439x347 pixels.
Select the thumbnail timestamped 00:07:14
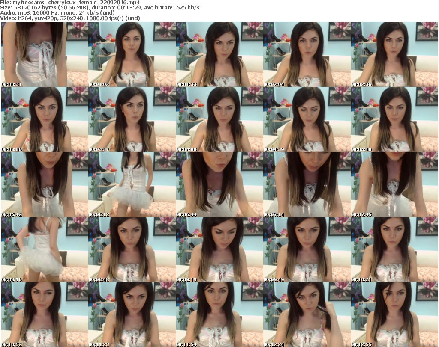[307, 184]
